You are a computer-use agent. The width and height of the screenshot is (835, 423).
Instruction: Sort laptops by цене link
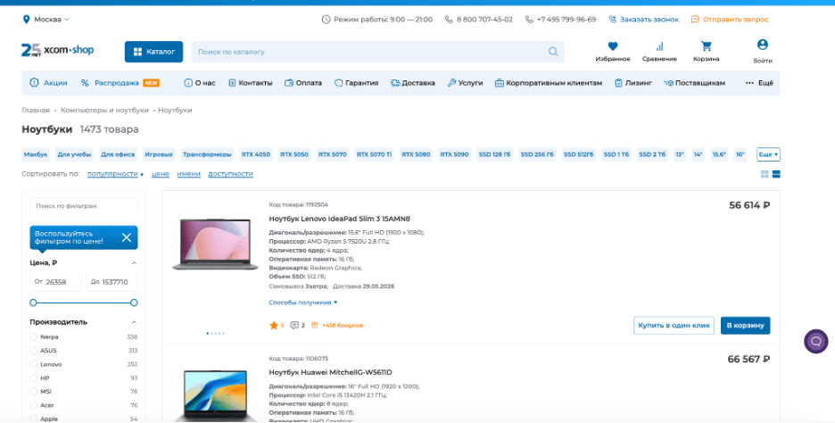click(x=161, y=174)
